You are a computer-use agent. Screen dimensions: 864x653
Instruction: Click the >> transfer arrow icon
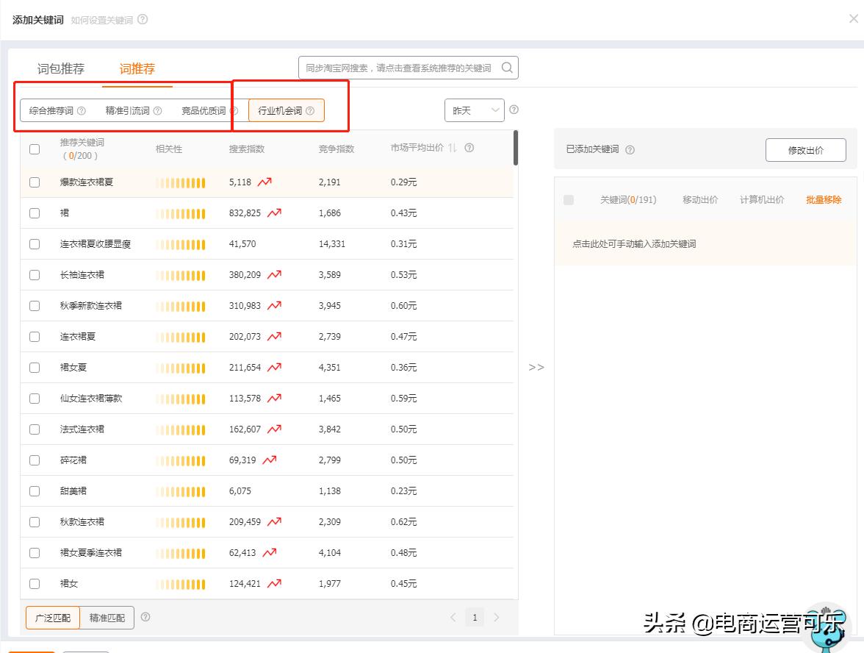[537, 367]
